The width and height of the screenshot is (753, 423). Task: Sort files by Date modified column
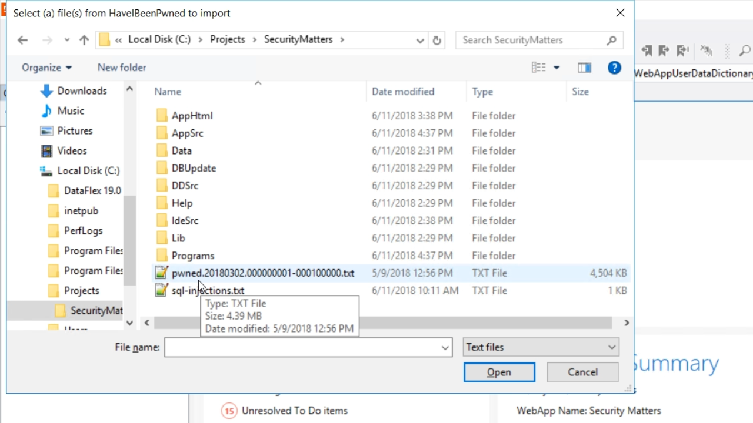(x=403, y=92)
